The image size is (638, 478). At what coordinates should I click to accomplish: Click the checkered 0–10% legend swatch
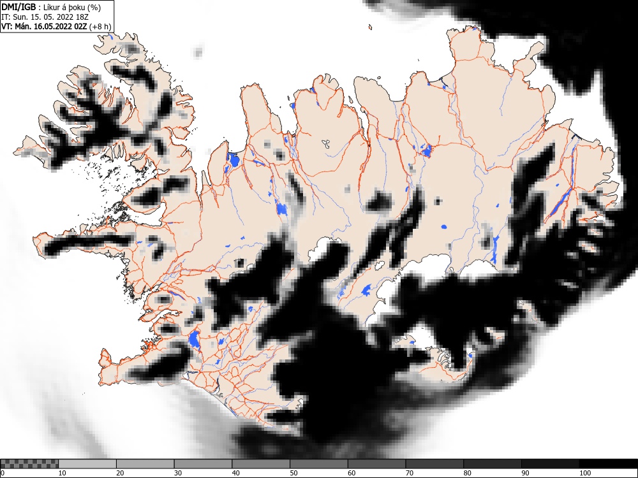(30, 464)
